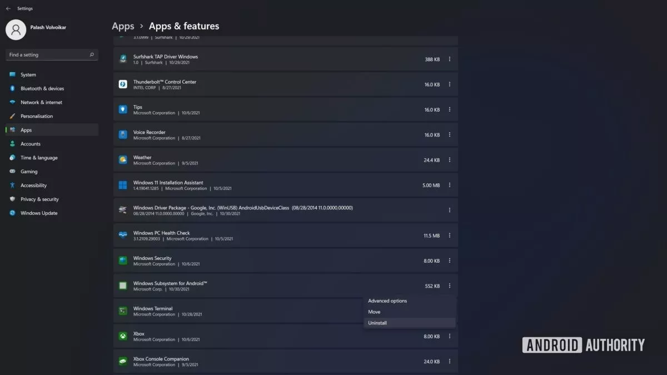The width and height of the screenshot is (667, 375).
Task: Click the Windows Driver Package Google icon
Action: [x=123, y=210]
